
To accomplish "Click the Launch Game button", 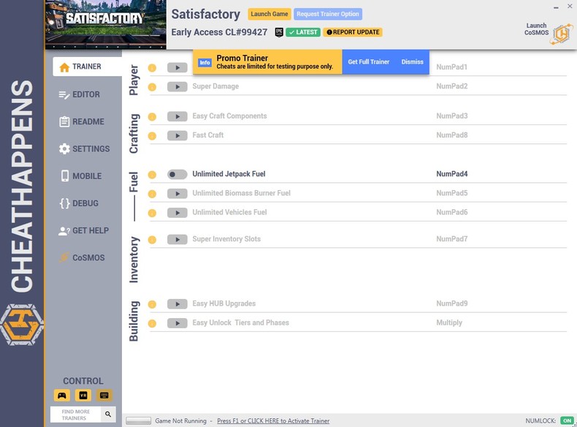I will (270, 14).
